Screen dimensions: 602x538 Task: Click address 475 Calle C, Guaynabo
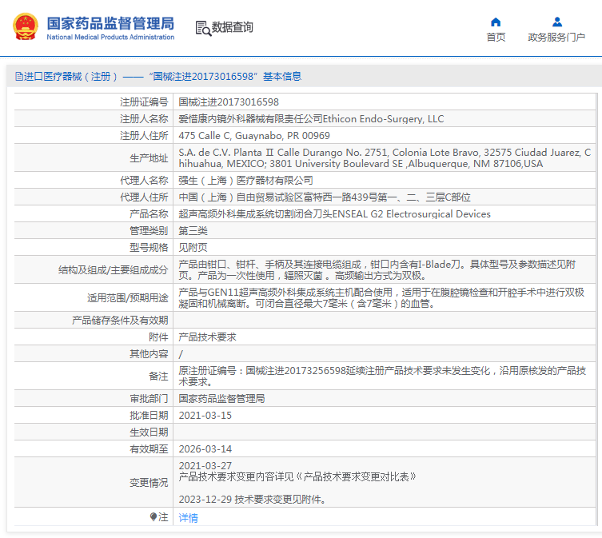click(254, 136)
